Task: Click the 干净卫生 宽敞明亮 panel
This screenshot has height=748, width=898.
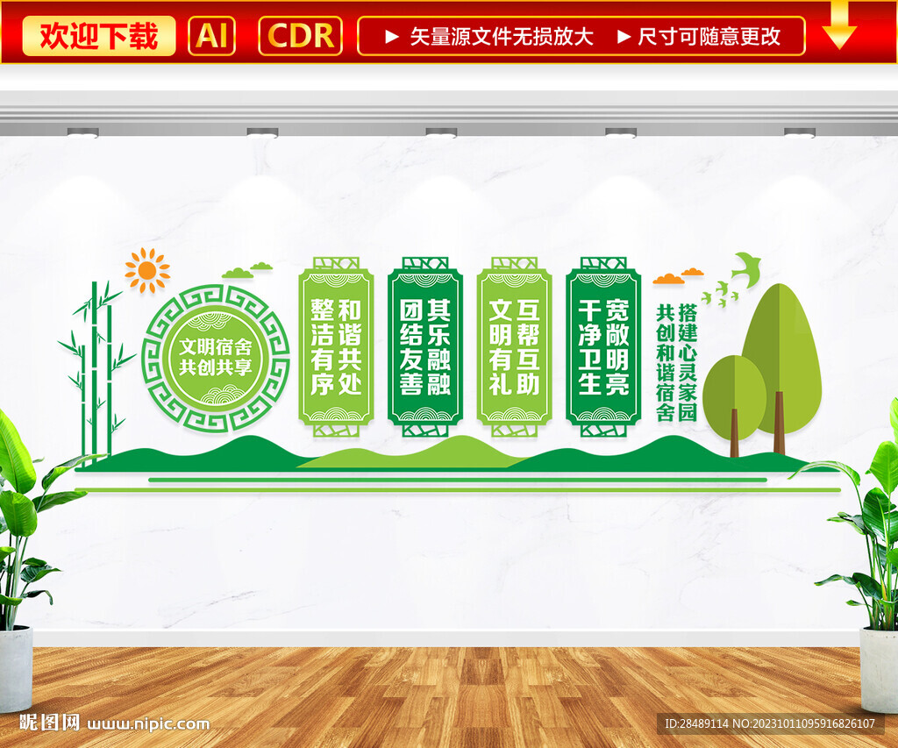Action: [x=603, y=347]
